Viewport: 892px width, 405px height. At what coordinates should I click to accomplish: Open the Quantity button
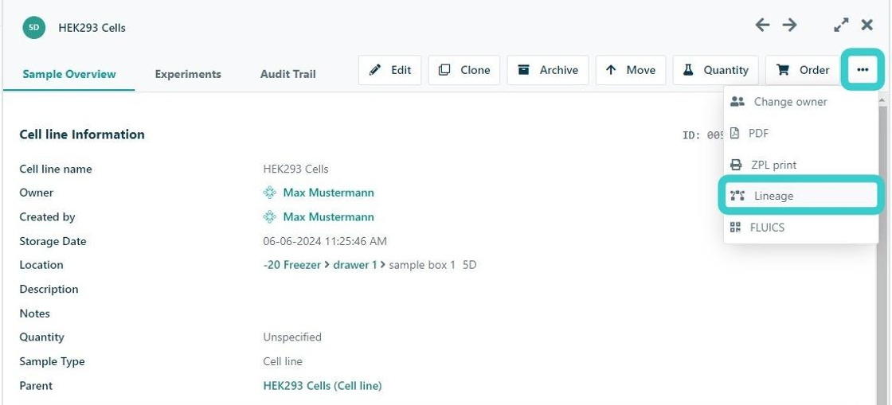pos(716,70)
